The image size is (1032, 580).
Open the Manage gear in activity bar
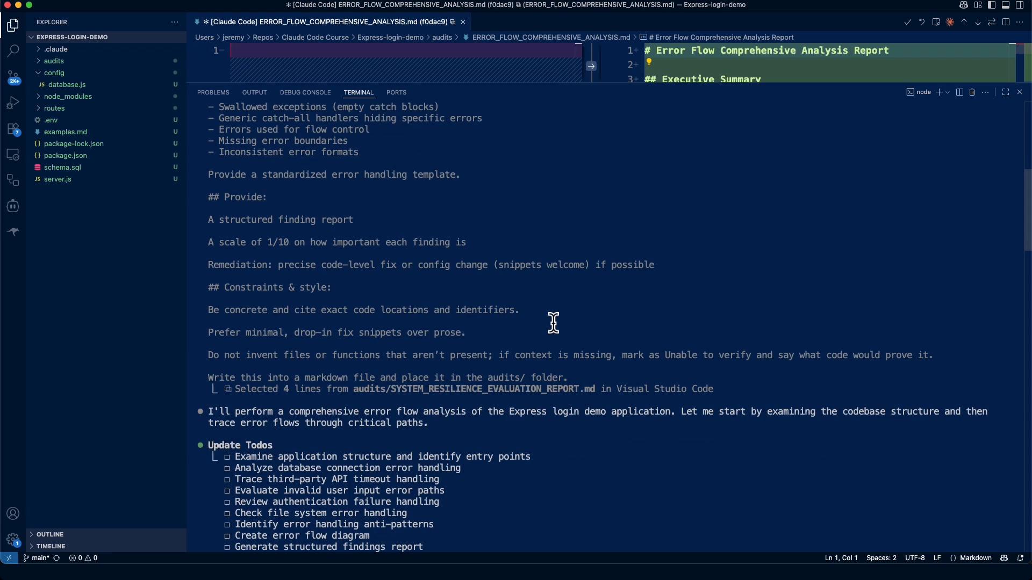tap(13, 539)
